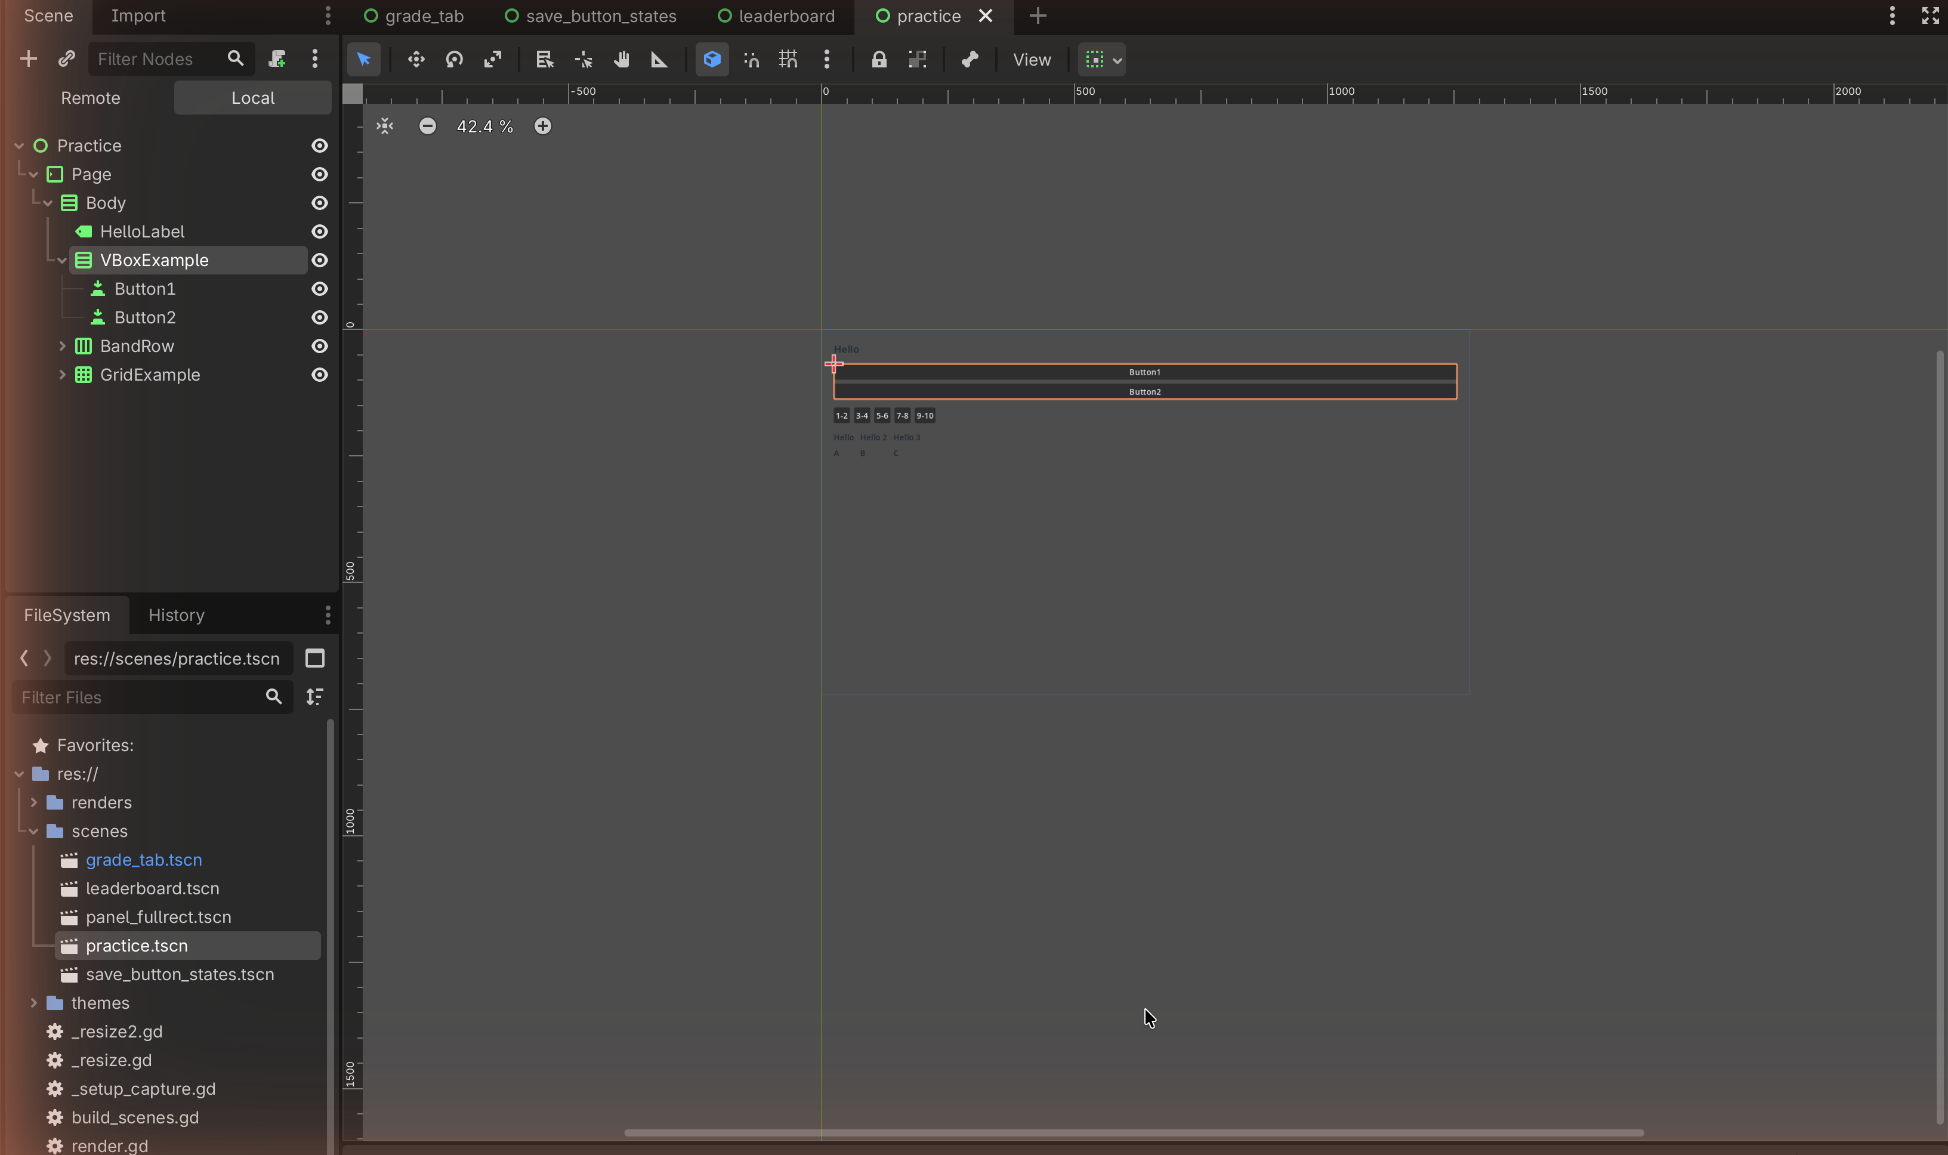Switch to the Local scene tree

coord(253,98)
